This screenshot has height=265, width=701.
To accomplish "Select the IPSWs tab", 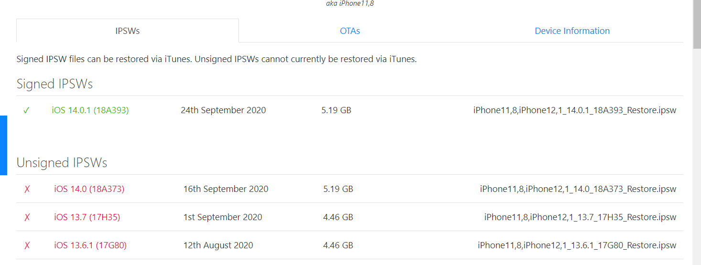I will [x=128, y=31].
